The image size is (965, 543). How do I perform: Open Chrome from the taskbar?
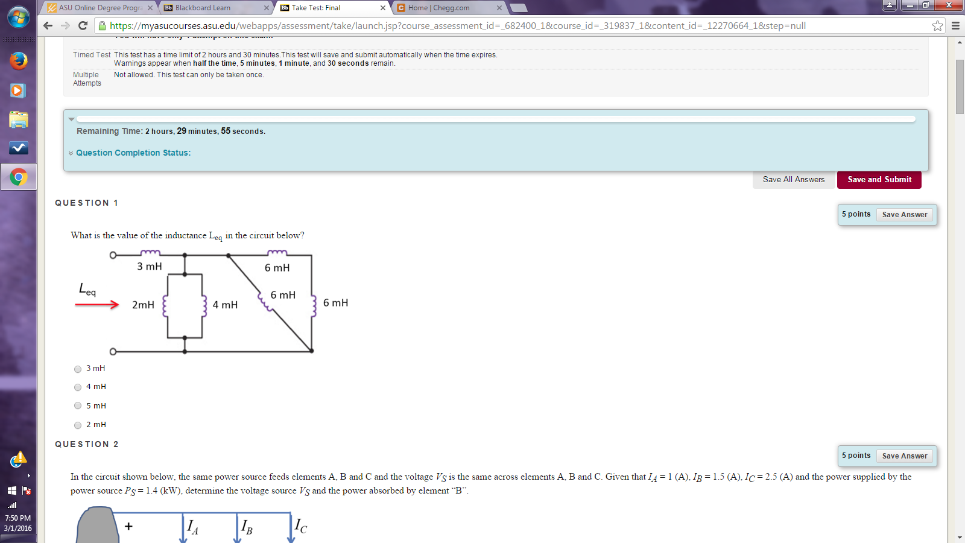click(18, 177)
